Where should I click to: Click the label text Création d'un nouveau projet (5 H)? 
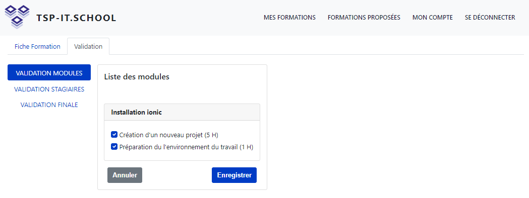coord(169,135)
